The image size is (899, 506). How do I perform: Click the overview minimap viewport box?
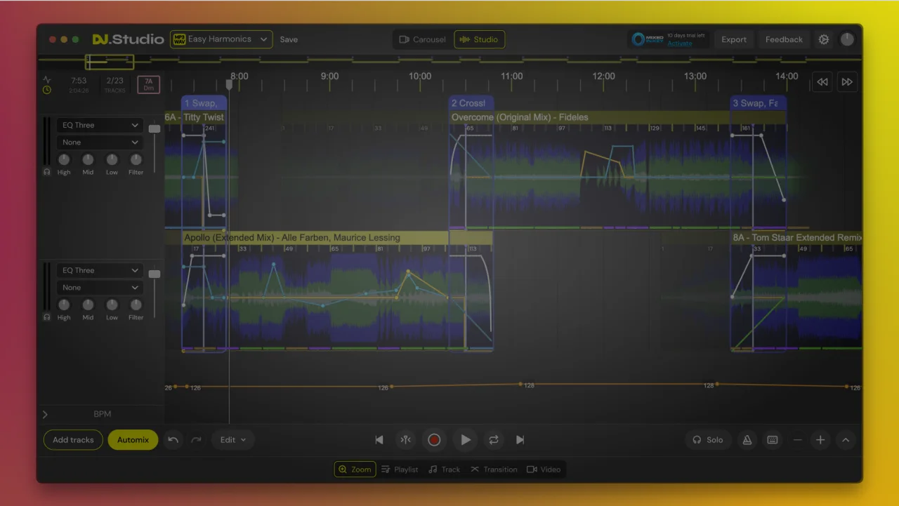coord(110,62)
